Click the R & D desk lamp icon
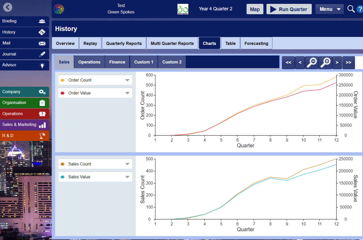Viewport: 363px width, 240px height. point(42,135)
